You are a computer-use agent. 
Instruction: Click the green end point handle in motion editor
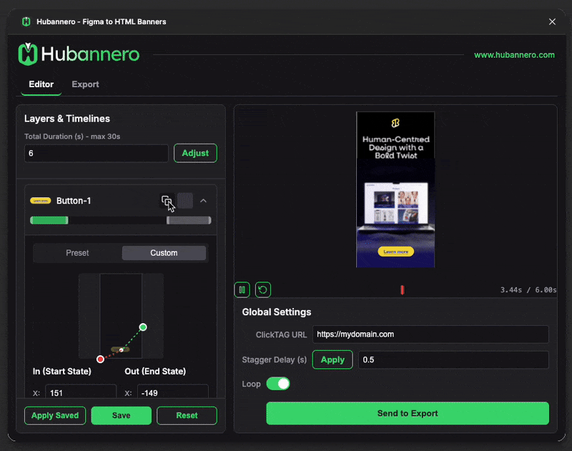point(143,327)
